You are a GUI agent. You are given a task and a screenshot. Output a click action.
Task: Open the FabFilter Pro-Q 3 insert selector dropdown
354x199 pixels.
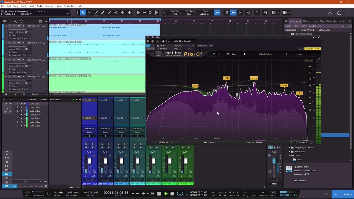point(183,41)
